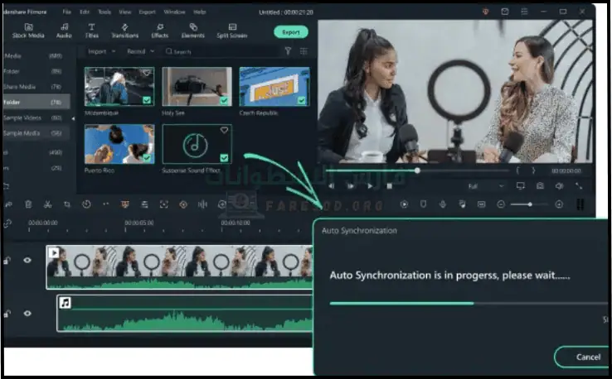Screen dimensions: 612x379
Task: Open the Tools menu
Action: 104,12
